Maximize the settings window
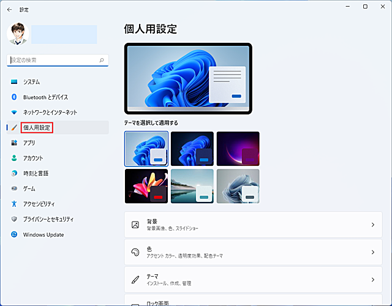The image size is (392, 306). pos(365,7)
